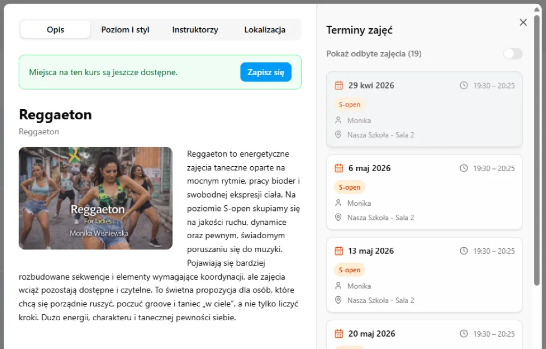The image size is (546, 349).
Task: Click calendar icon for 6 maj 2026
Action: [x=339, y=168]
